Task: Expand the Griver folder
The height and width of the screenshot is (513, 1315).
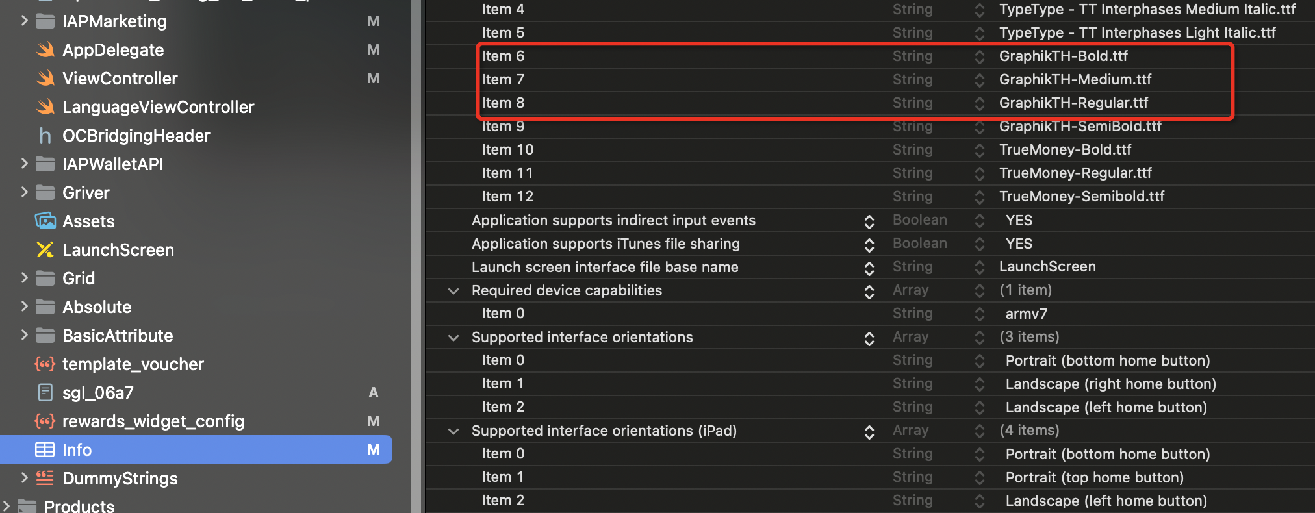Action: point(24,192)
